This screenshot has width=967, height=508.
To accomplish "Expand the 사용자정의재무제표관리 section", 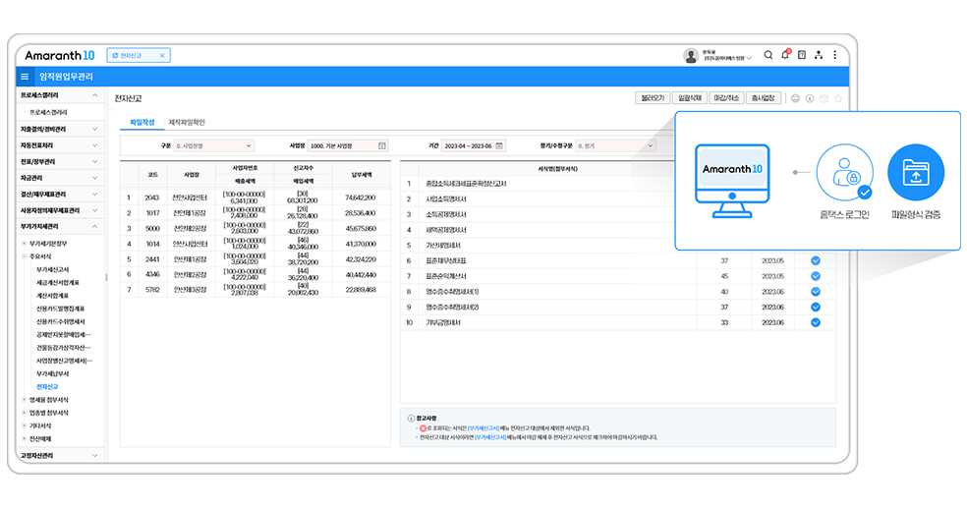I will click(94, 210).
